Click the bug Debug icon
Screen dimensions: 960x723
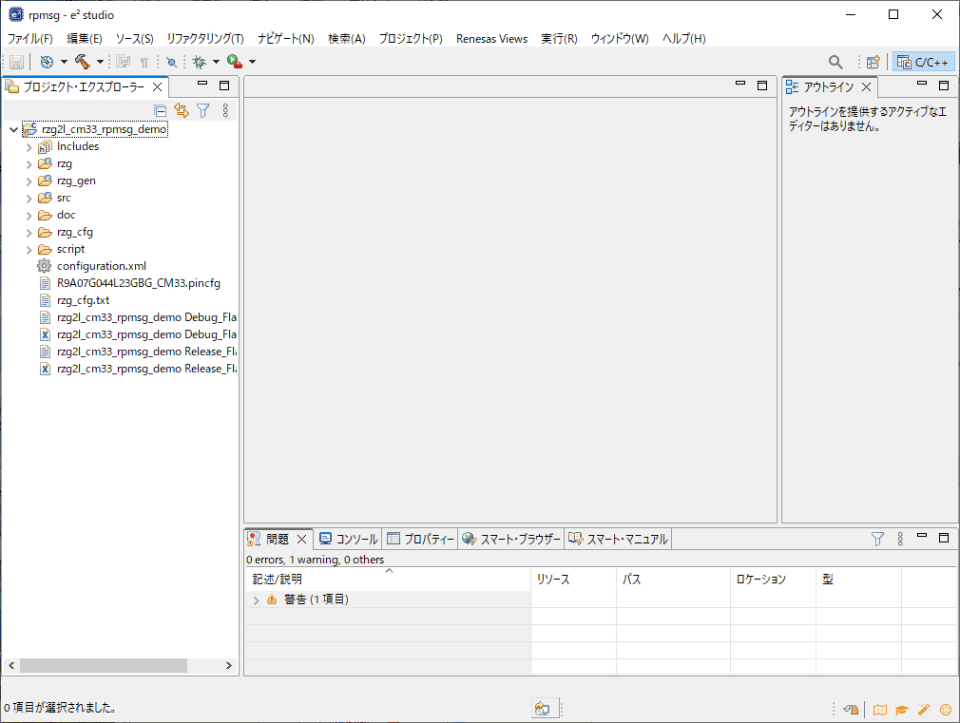199,62
